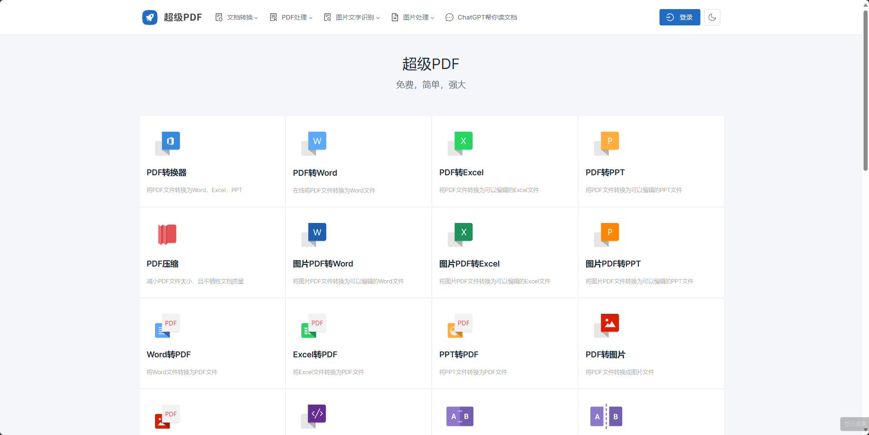Viewport: 869px width, 435px height.
Task: Expand the 文档转换 dropdown menu
Action: (237, 17)
